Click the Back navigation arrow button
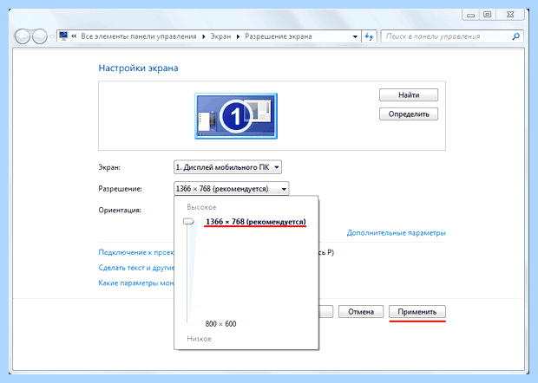This screenshot has height=383, width=538. [23, 36]
